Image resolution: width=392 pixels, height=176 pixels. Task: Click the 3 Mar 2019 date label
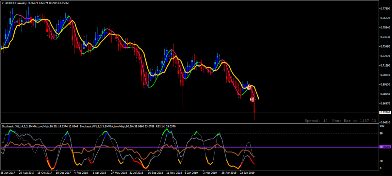[x=210, y=172]
